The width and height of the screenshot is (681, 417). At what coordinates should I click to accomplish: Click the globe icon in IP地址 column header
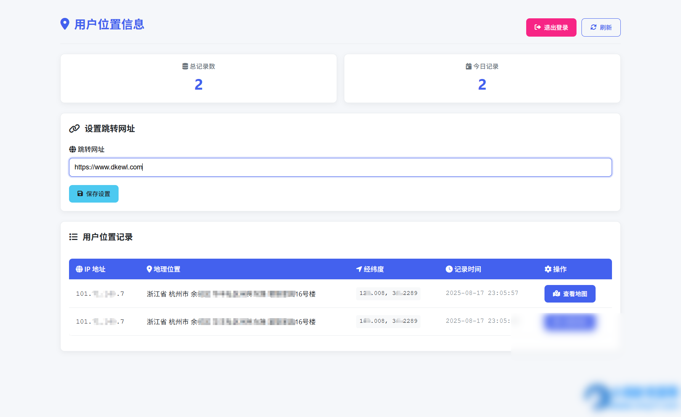pos(79,269)
